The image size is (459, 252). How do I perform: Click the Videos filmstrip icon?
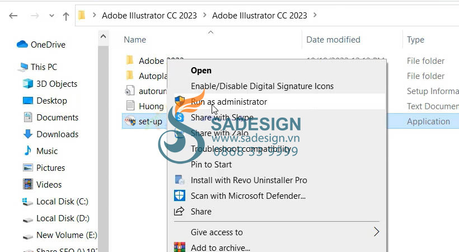click(x=28, y=184)
